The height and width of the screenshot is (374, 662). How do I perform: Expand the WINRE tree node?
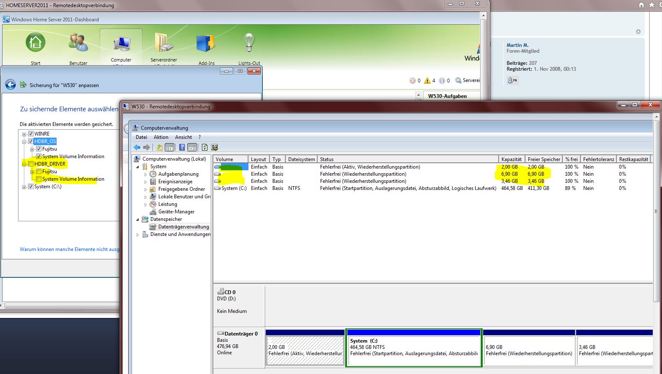[x=24, y=134]
